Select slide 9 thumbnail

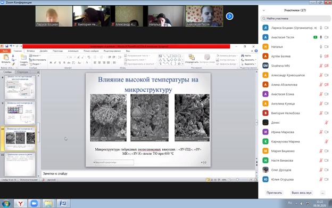coord(20,113)
